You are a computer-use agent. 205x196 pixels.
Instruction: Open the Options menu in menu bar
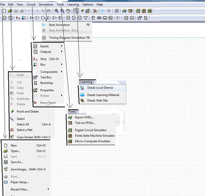88,5
